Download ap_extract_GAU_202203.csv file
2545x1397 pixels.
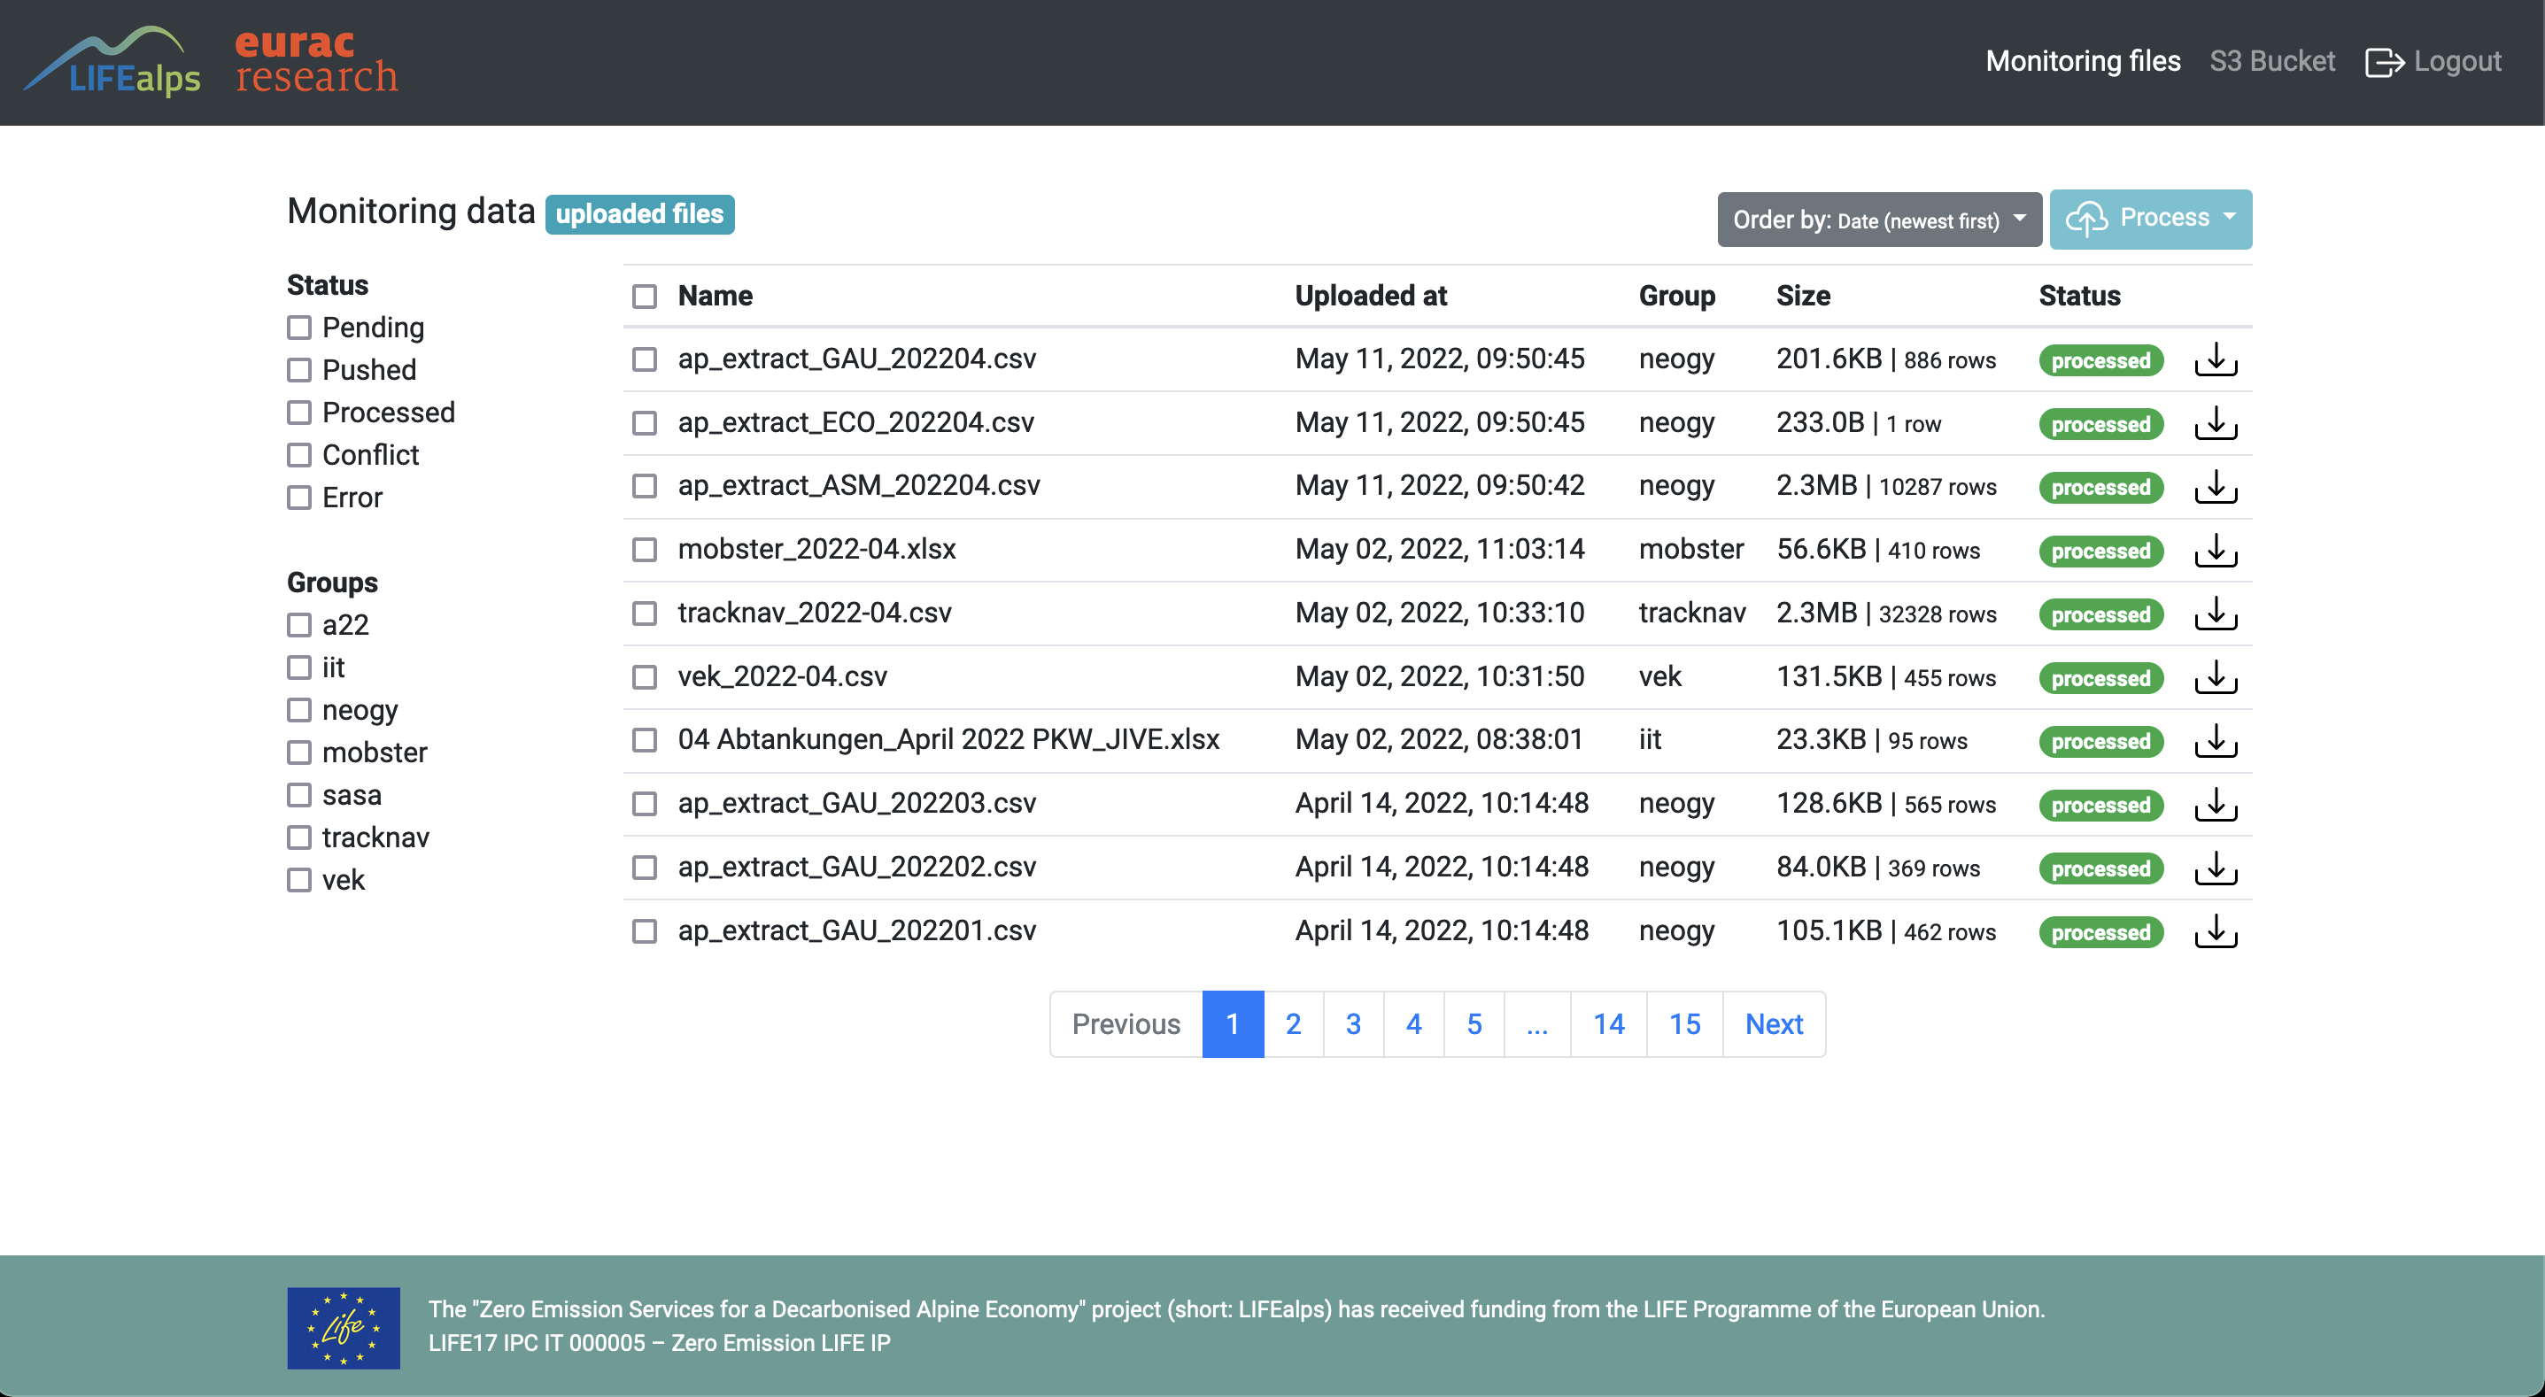pos(2215,804)
